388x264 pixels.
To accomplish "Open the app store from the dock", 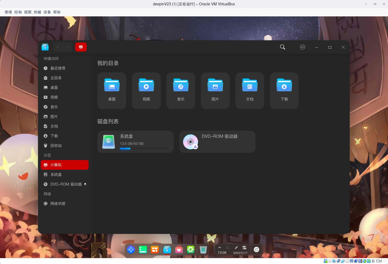I will point(179,250).
